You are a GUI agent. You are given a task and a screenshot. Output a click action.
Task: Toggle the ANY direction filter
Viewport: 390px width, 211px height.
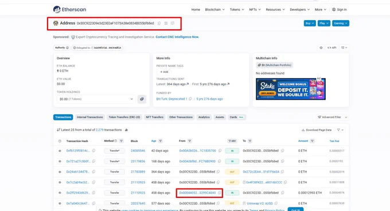tap(232, 141)
